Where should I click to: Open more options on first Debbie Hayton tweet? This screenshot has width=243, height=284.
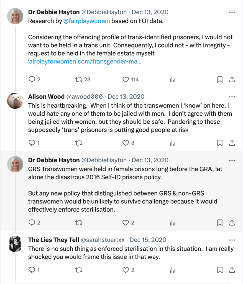point(232,12)
